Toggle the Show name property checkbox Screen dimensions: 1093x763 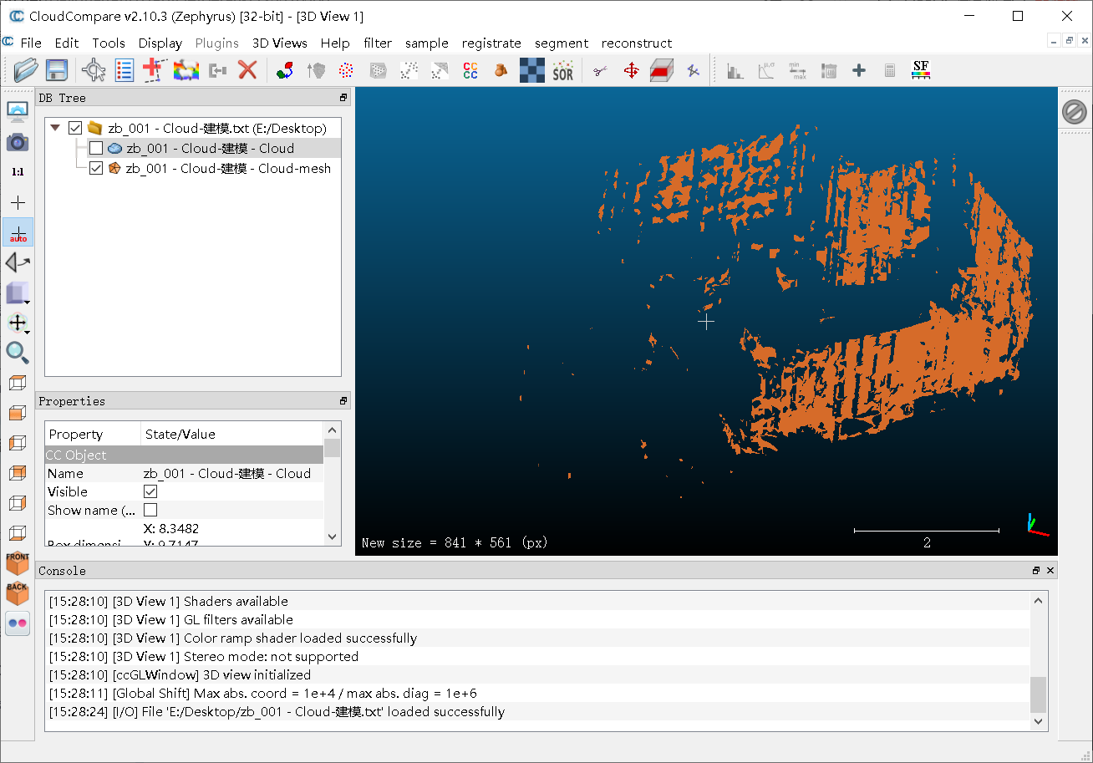pyautogui.click(x=151, y=510)
